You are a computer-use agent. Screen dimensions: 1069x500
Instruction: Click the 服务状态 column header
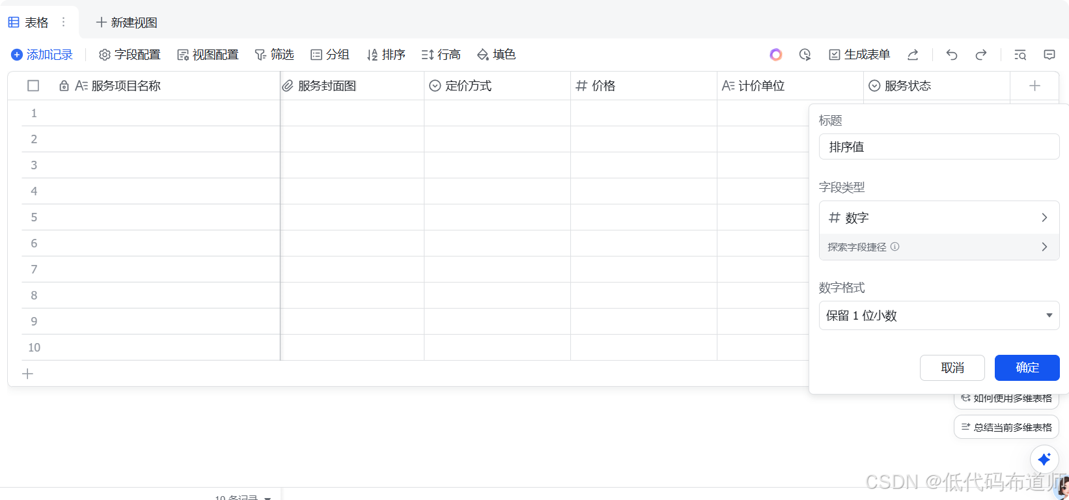coord(937,86)
